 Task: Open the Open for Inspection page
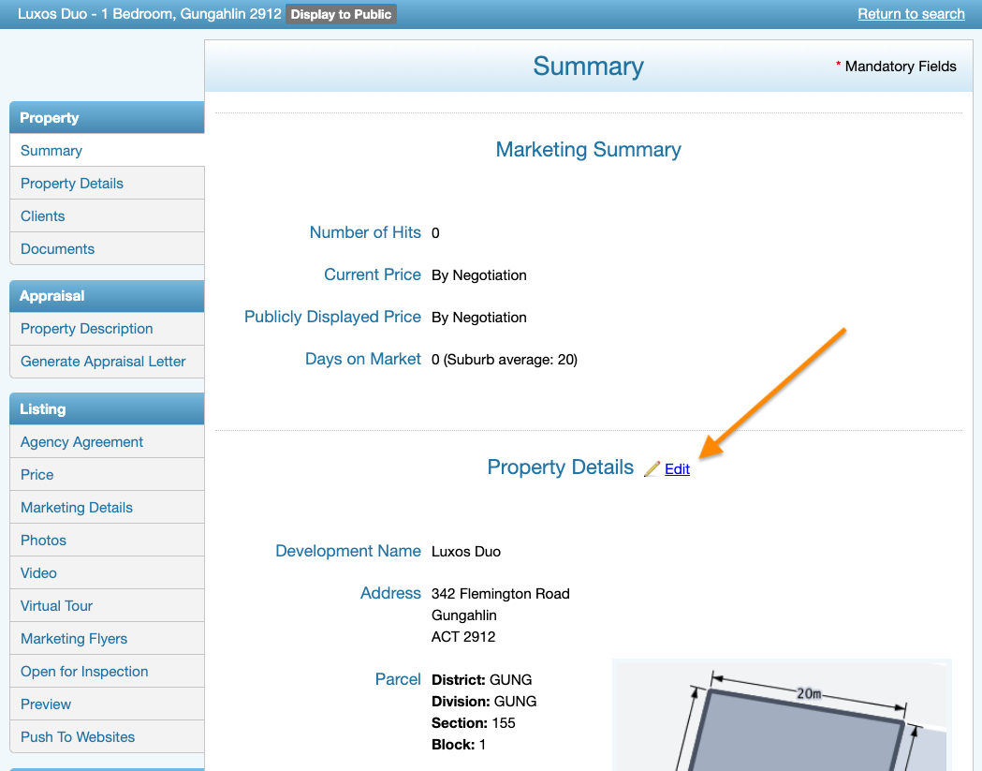coord(84,672)
